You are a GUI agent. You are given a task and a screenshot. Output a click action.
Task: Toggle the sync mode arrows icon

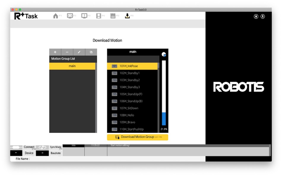(42, 148)
